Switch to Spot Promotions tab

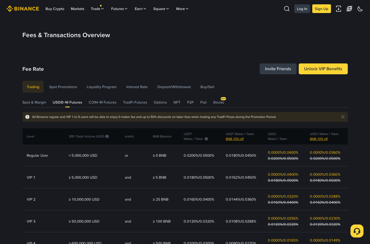(63, 87)
